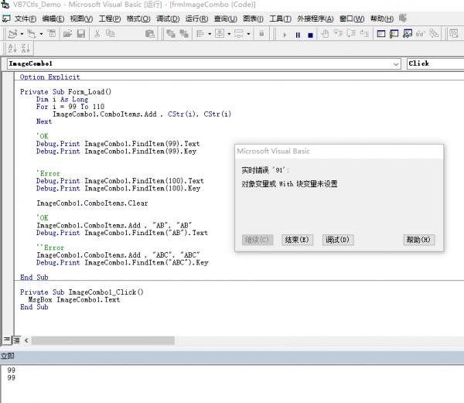Click the 'For i = 99 To 110' line
The image size is (464, 403).
click(x=70, y=107)
